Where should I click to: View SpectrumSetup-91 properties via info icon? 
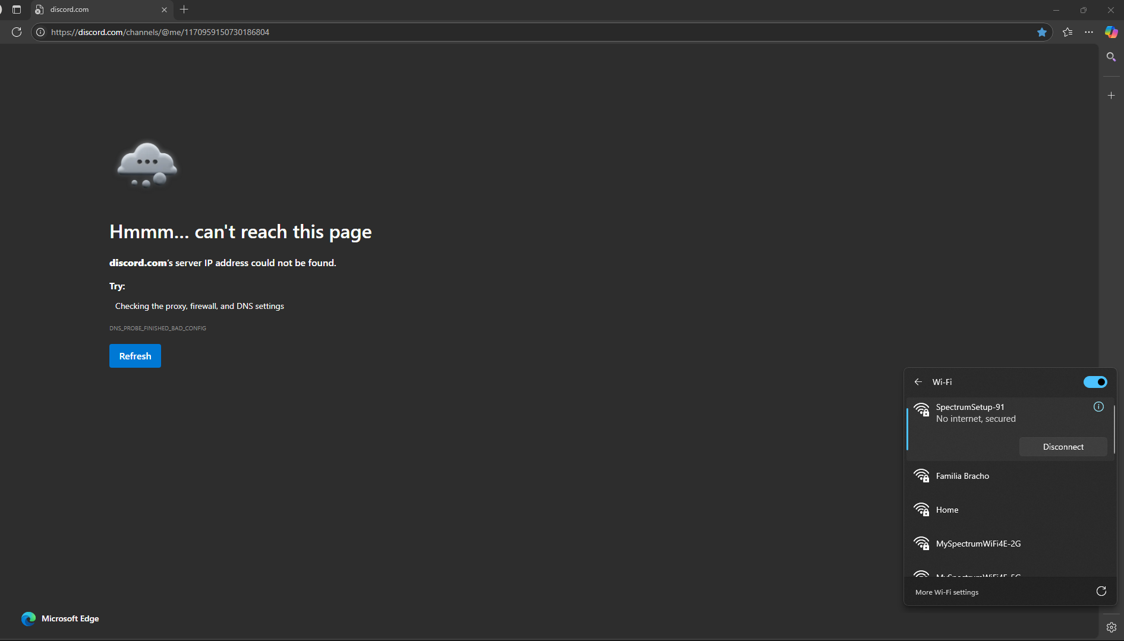[x=1098, y=407]
